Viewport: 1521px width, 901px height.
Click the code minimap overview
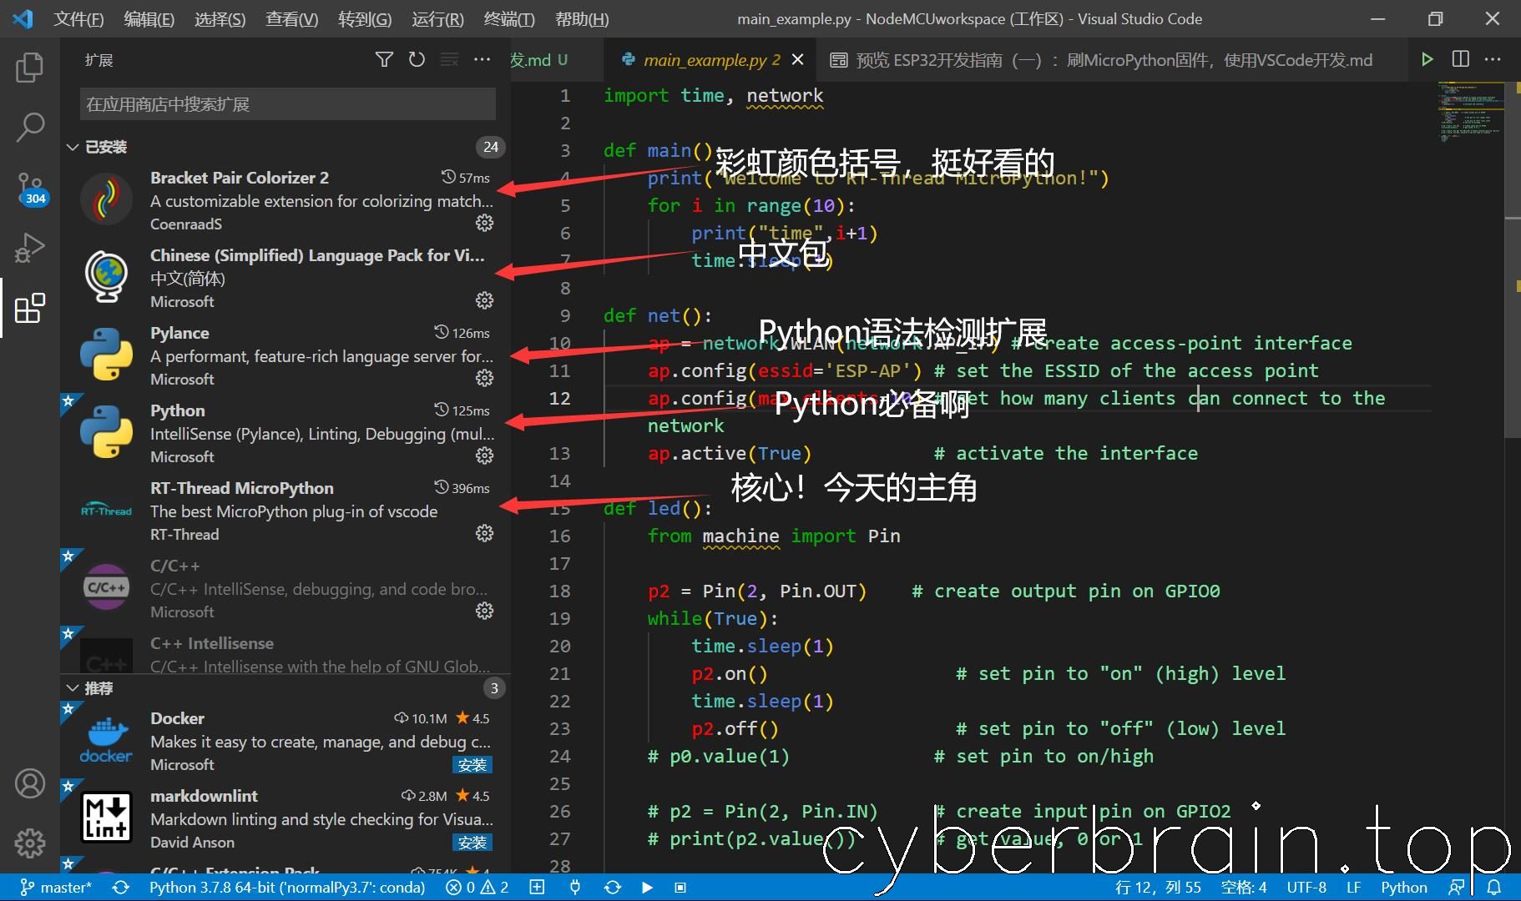(1470, 112)
